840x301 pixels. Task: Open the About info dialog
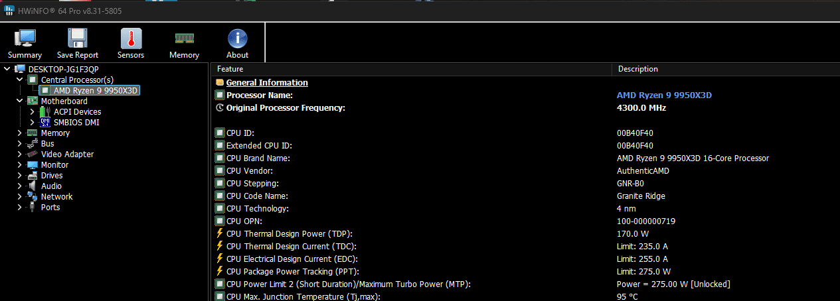(237, 44)
